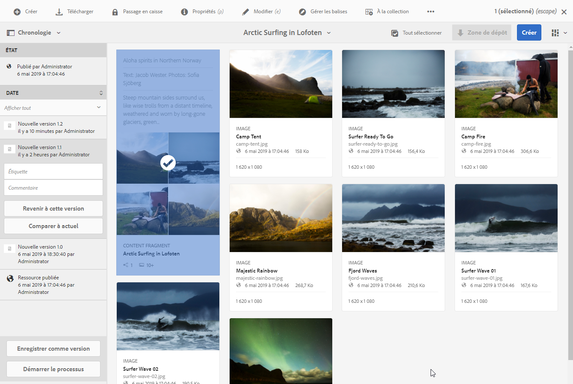Click the globe icon on Surfer Ready To Go
The height and width of the screenshot is (384, 573).
click(x=351, y=151)
